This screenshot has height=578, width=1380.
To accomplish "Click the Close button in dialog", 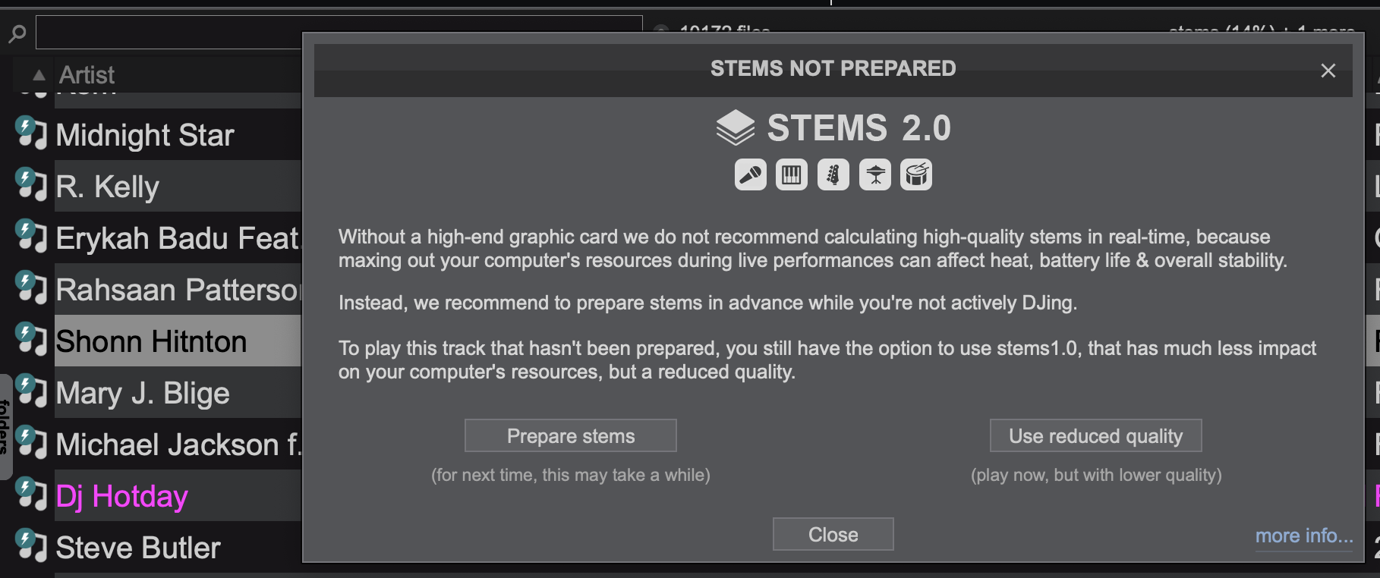I will click(x=833, y=534).
